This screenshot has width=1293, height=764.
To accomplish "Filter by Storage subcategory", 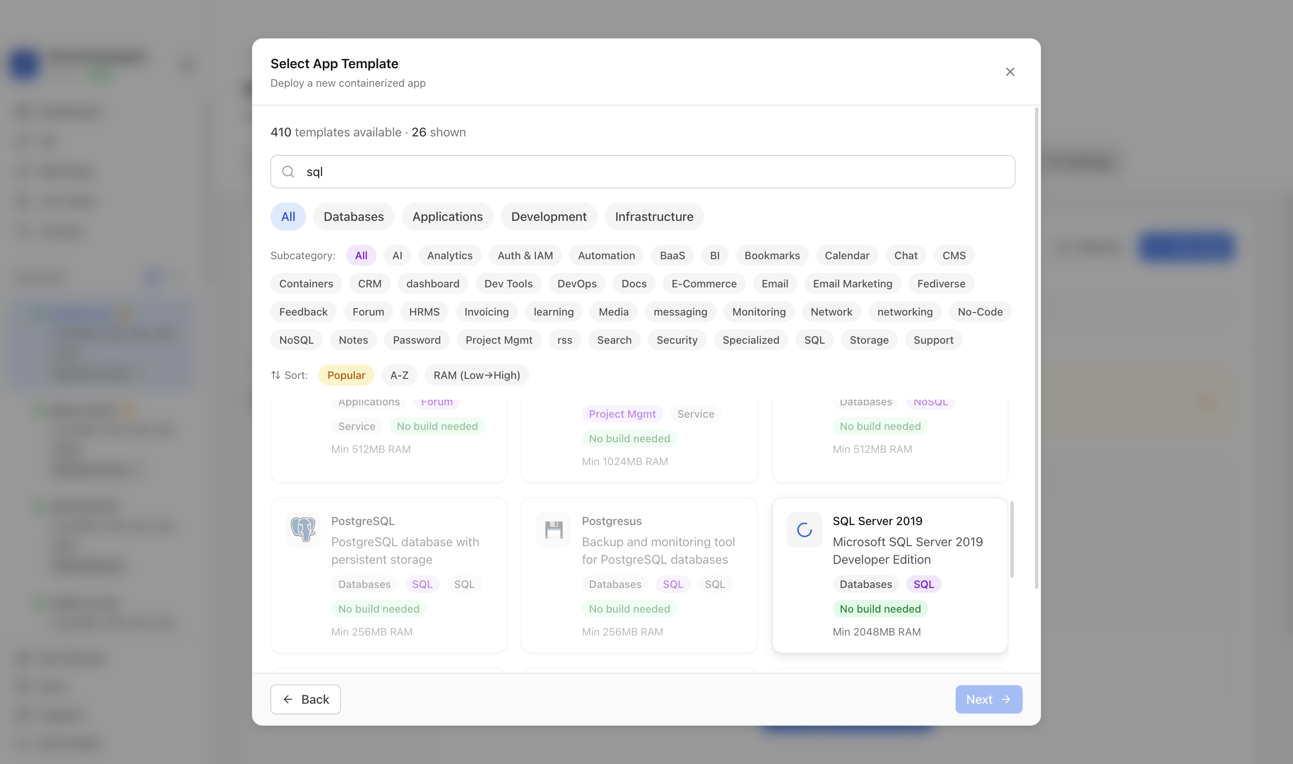I will click(868, 340).
